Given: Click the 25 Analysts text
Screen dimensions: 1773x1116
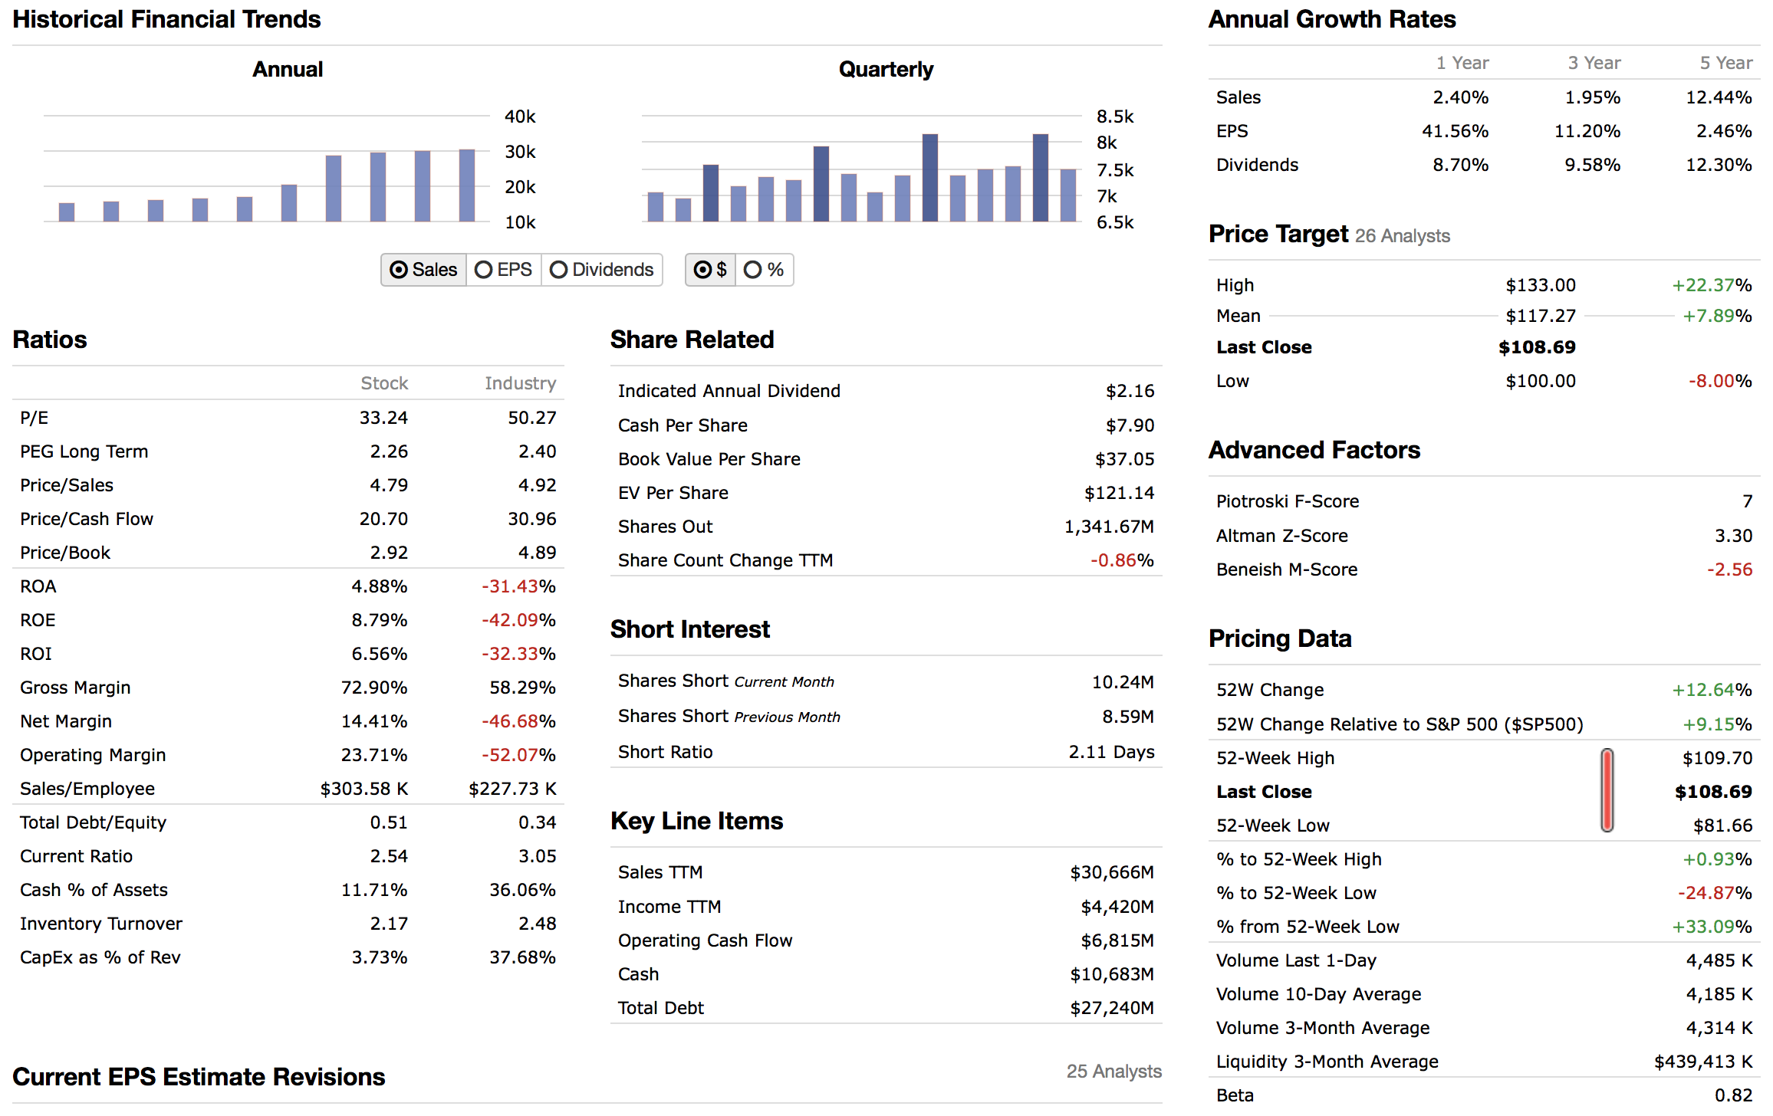Looking at the screenshot, I should click(x=1113, y=1072).
